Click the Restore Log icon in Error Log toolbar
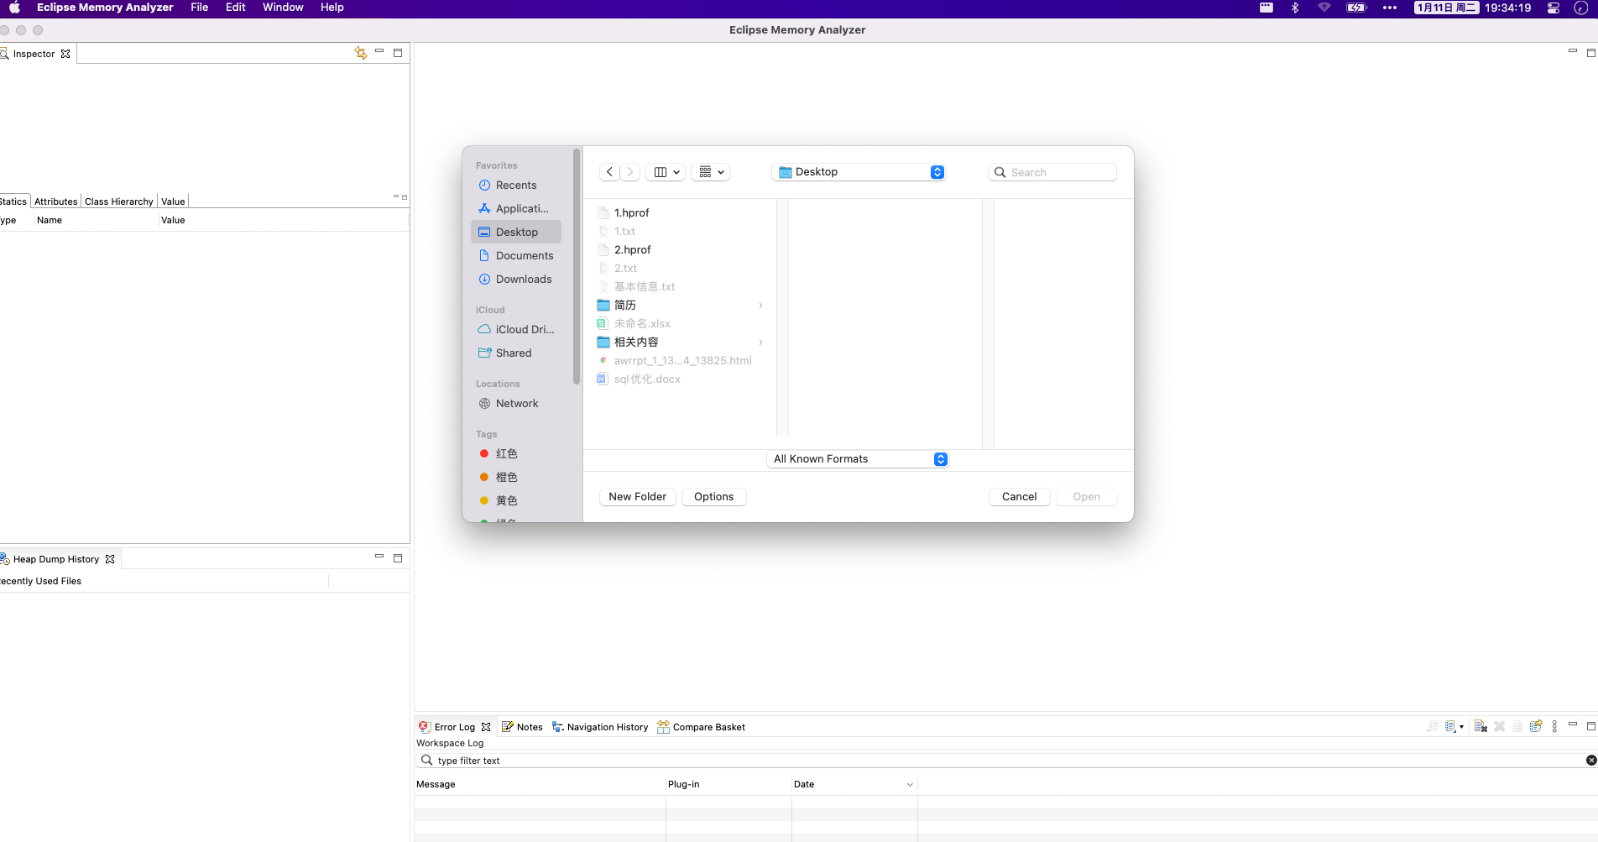This screenshot has width=1598, height=842. pos(1536,726)
